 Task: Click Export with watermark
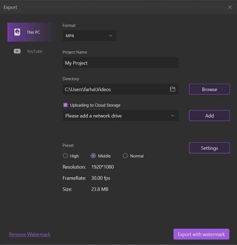tap(201, 234)
